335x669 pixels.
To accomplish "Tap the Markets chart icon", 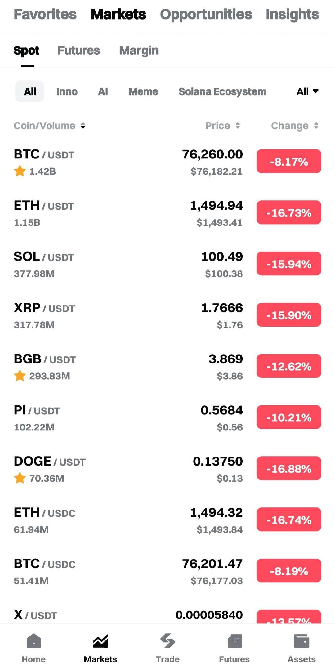I will pos(100,641).
